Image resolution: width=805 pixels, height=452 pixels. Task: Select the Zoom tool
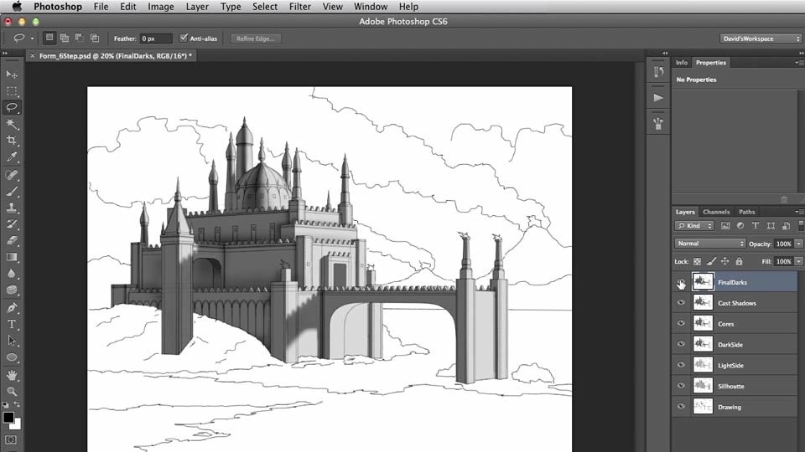tap(12, 392)
